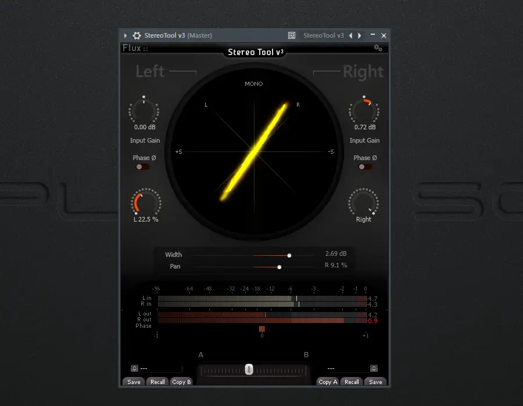The image size is (523, 406).
Task: Copy slot A to B
Action: click(181, 382)
